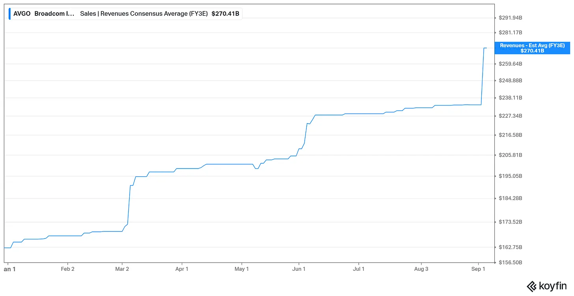574x296 pixels.
Task: Click the blue Revenues Est Avg price tag
Action: click(532, 48)
